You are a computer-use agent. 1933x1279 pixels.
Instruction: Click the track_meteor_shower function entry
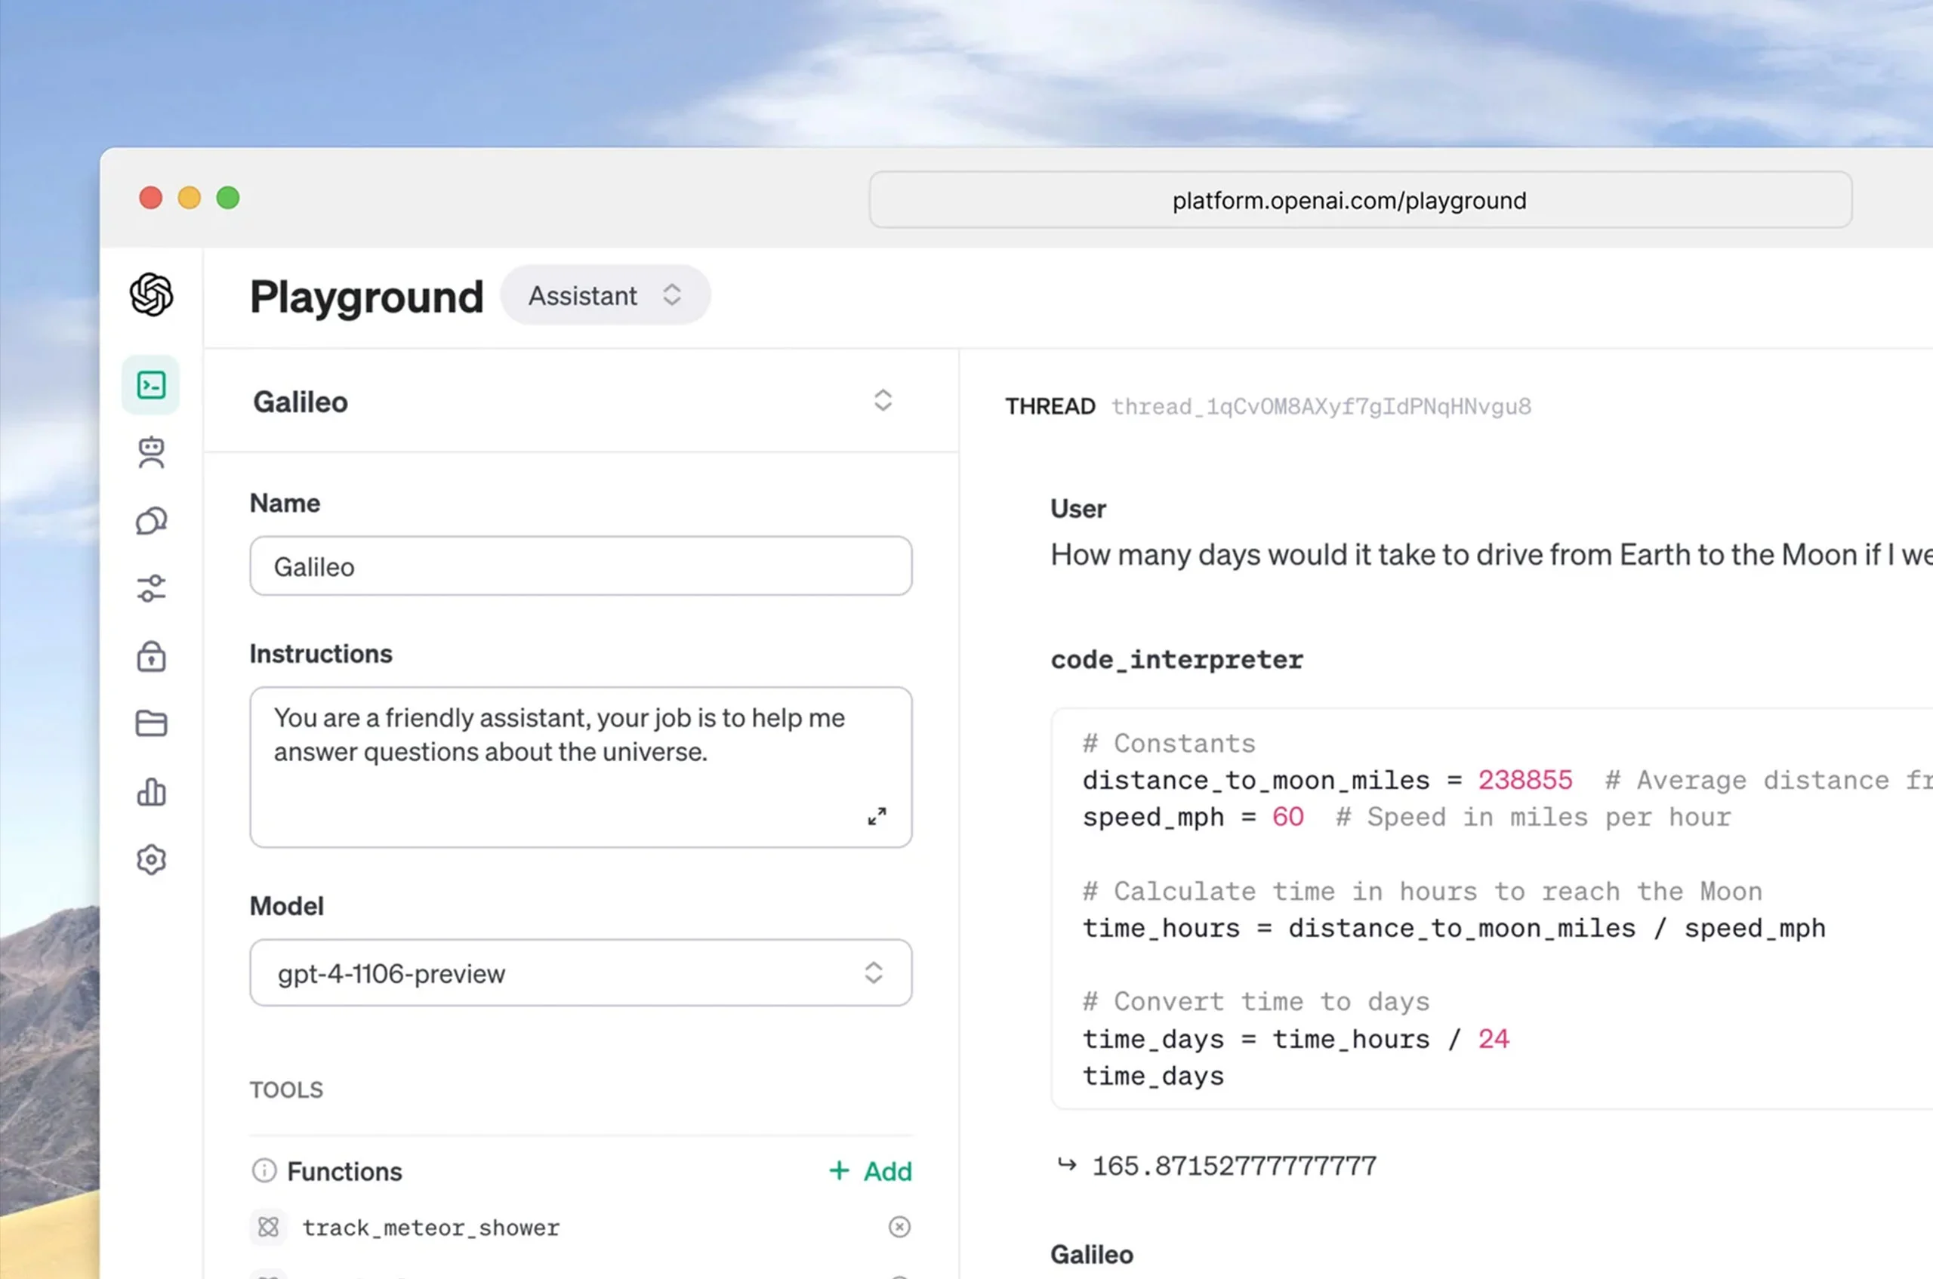pyautogui.click(x=430, y=1228)
